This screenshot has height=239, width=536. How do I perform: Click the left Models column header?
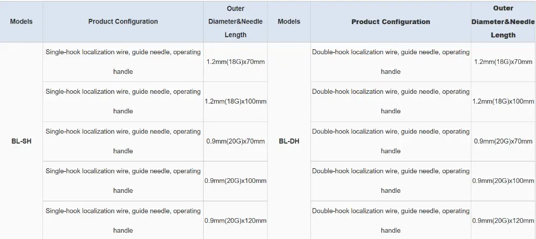21,21
